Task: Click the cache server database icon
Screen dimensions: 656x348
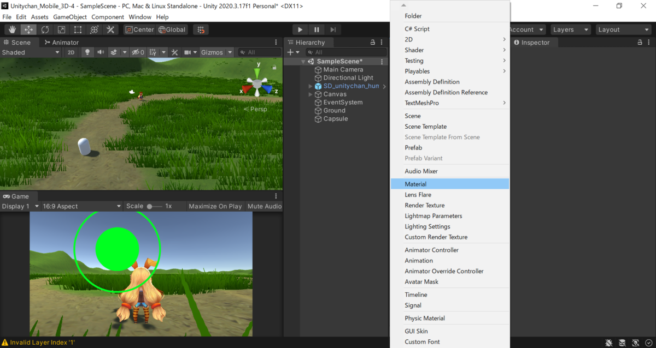Action: pyautogui.click(x=622, y=343)
